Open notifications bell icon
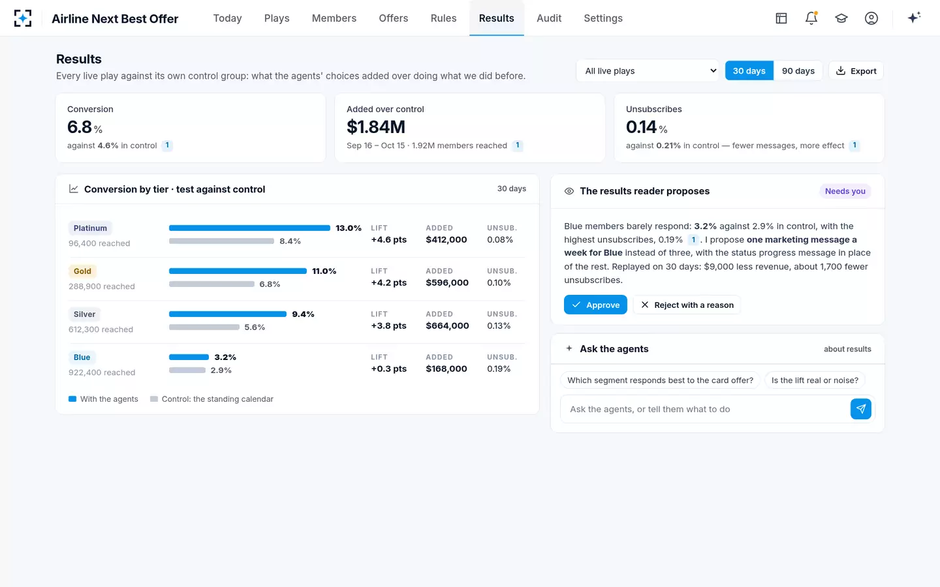Screen dimensions: 940x587 (x=811, y=18)
